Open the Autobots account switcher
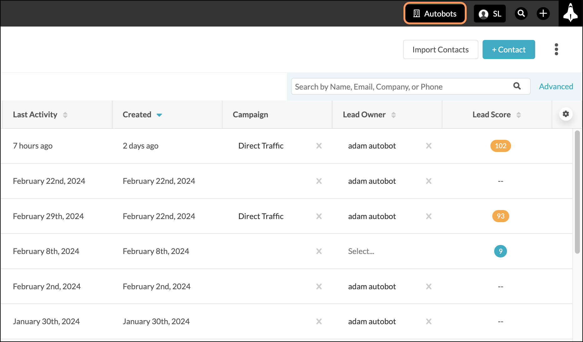The width and height of the screenshot is (583, 342). tap(435, 13)
